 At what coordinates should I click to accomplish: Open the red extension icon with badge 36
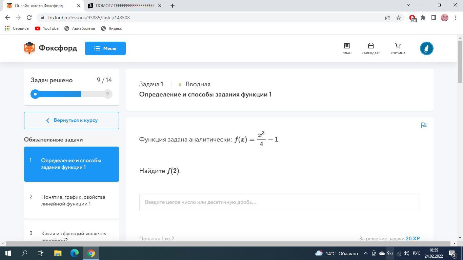click(412, 18)
